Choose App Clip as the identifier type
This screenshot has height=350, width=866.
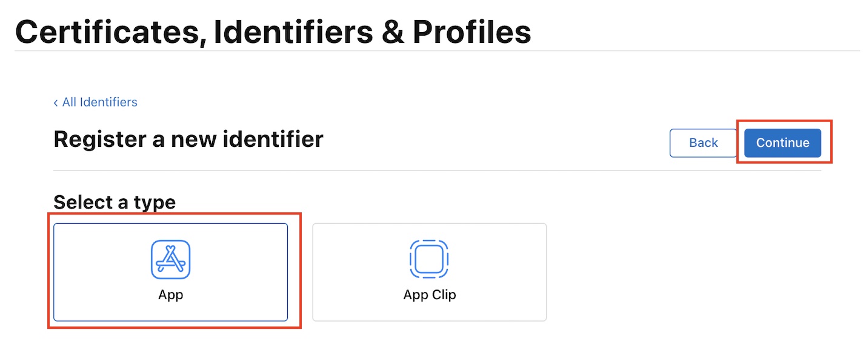click(x=429, y=272)
